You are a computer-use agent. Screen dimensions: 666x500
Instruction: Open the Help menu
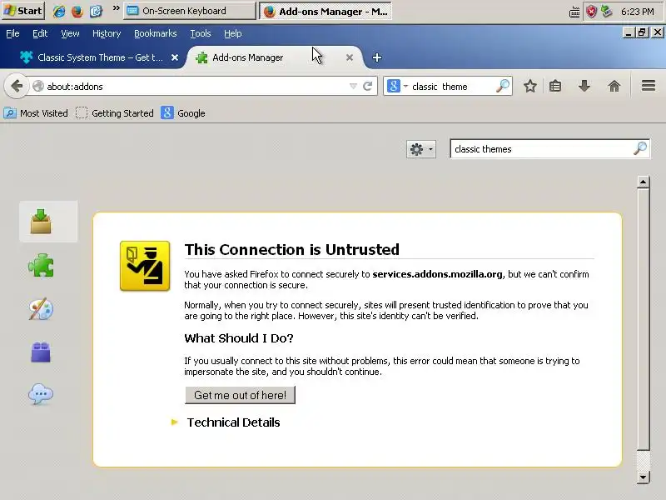(233, 33)
